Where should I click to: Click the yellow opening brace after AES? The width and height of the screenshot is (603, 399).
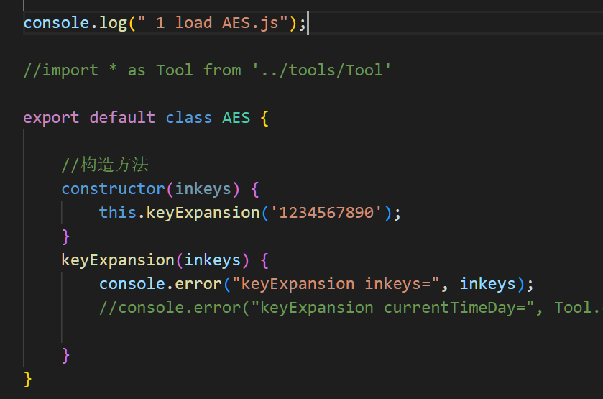click(264, 117)
